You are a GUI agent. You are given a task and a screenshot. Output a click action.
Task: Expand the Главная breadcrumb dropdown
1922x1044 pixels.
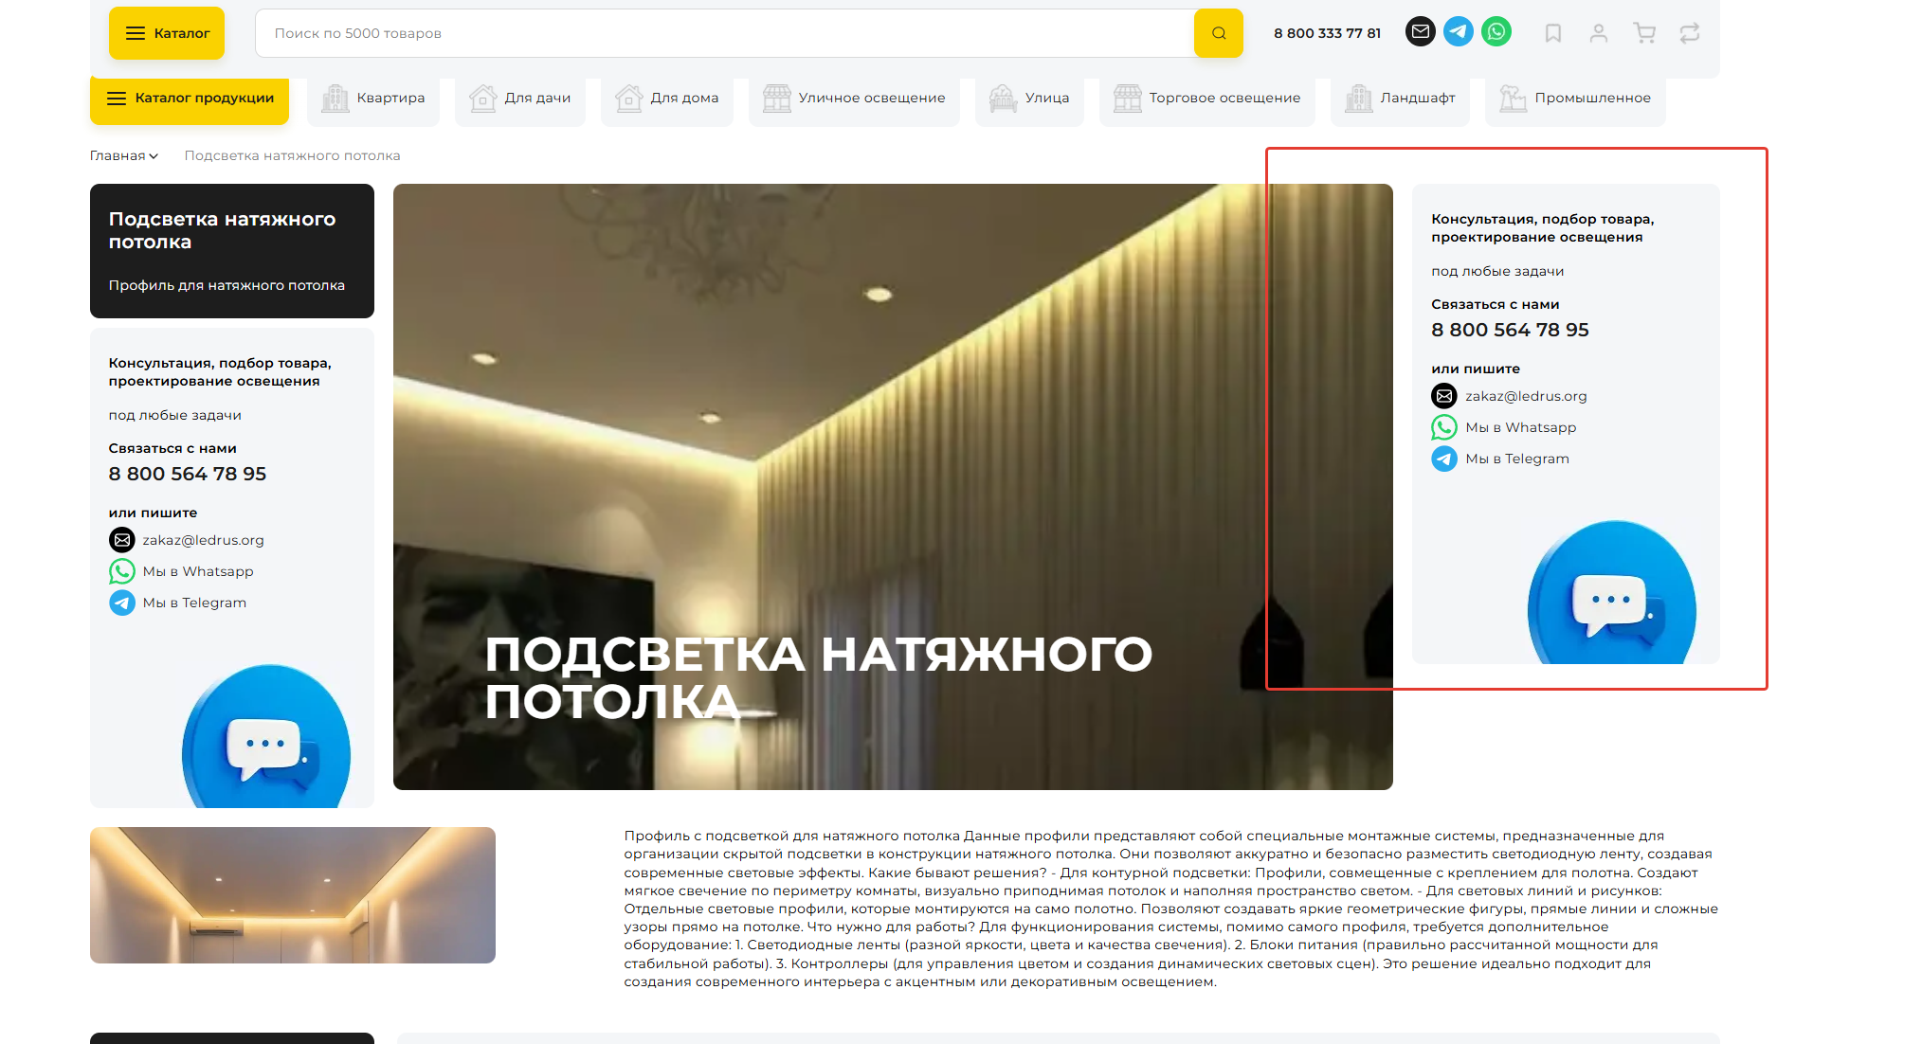[x=124, y=155]
